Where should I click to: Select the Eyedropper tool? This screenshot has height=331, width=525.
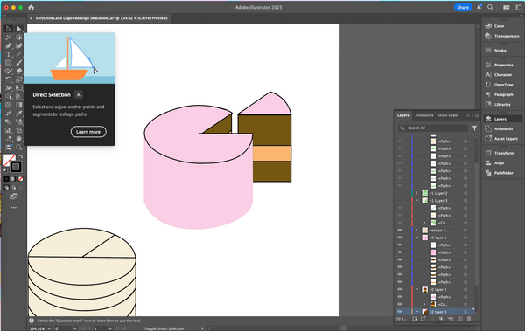pos(19,114)
